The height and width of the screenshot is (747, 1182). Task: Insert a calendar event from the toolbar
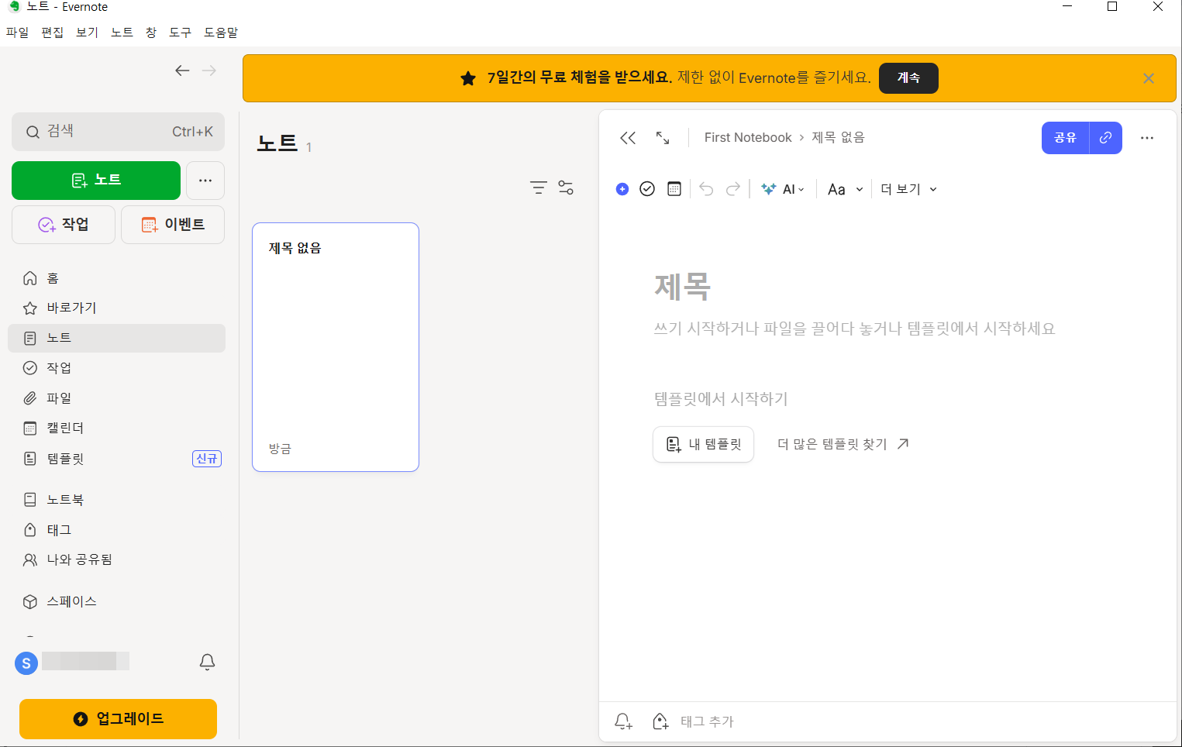[x=674, y=189]
